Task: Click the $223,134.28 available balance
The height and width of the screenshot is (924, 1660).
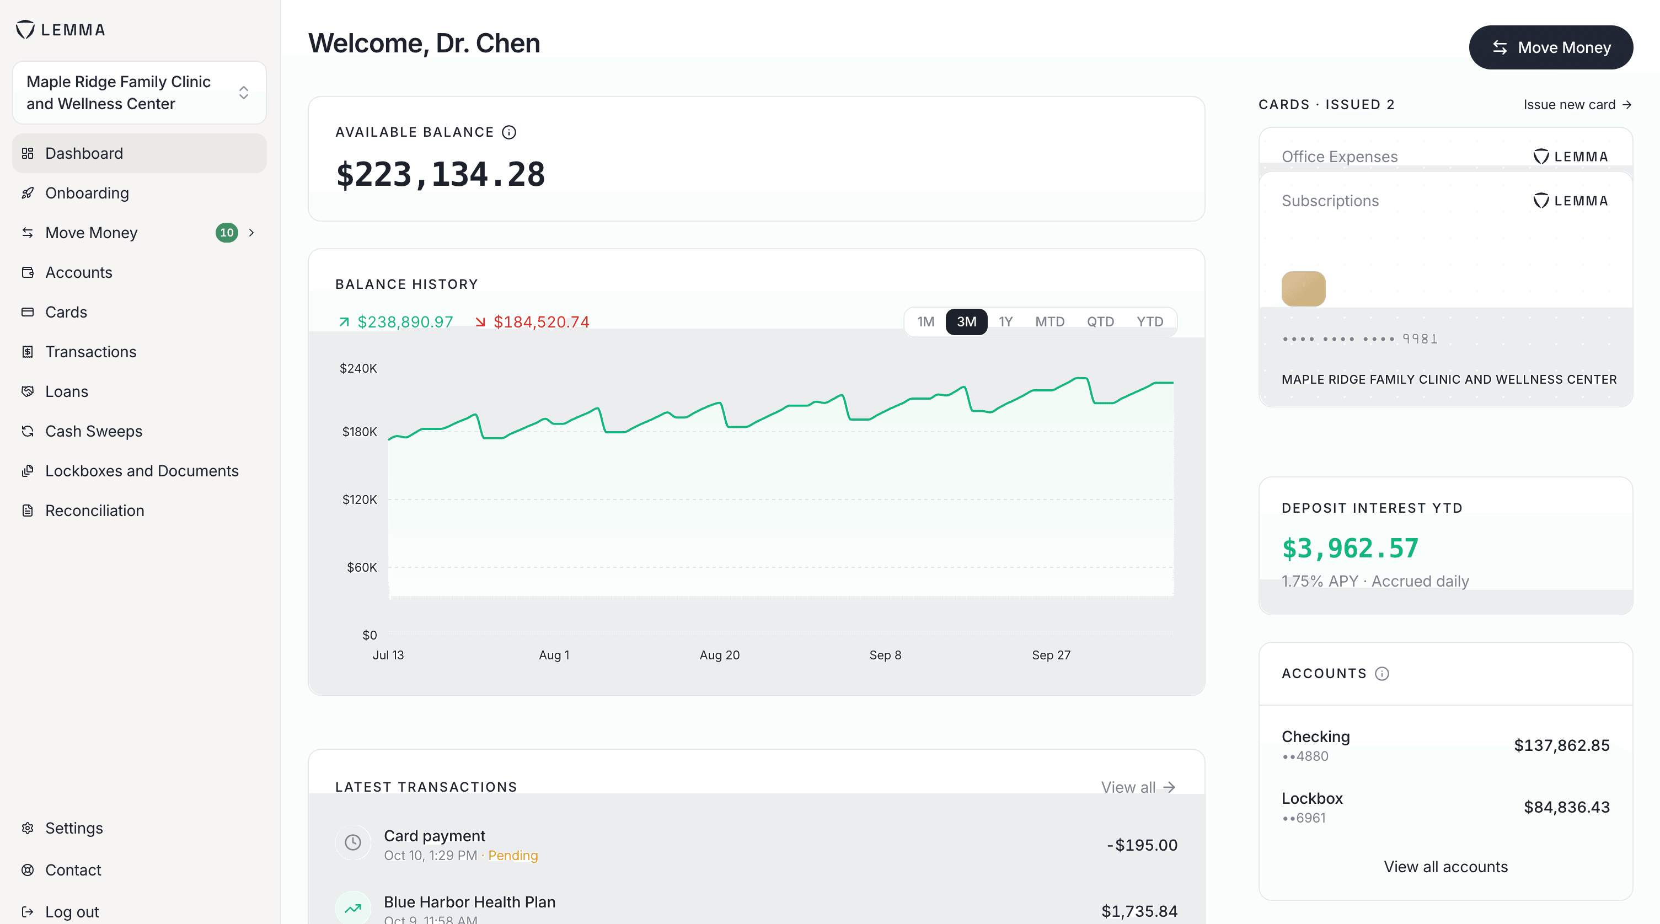Action: pos(441,175)
